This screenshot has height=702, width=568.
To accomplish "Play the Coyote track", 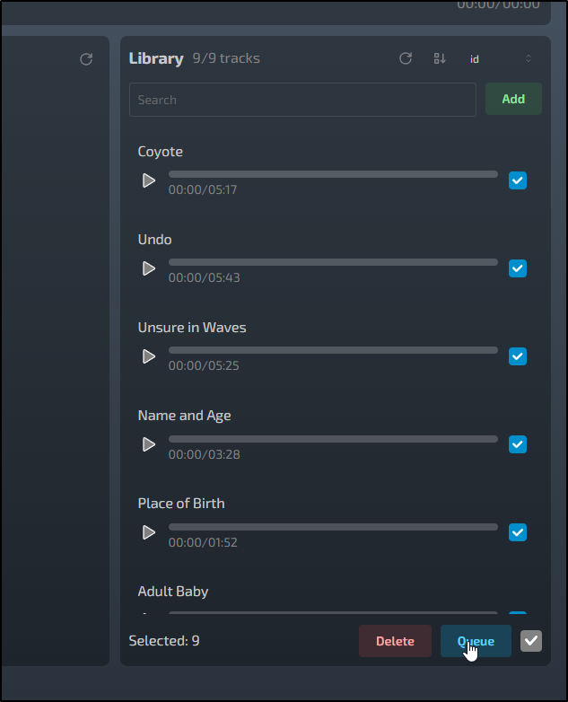I will pyautogui.click(x=149, y=180).
